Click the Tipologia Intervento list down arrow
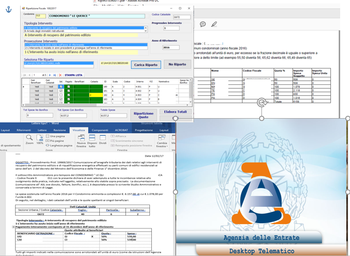The height and width of the screenshot is (256, 350). point(146,31)
